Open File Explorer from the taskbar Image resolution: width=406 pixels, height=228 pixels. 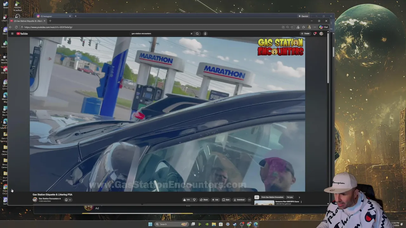(x=214, y=224)
